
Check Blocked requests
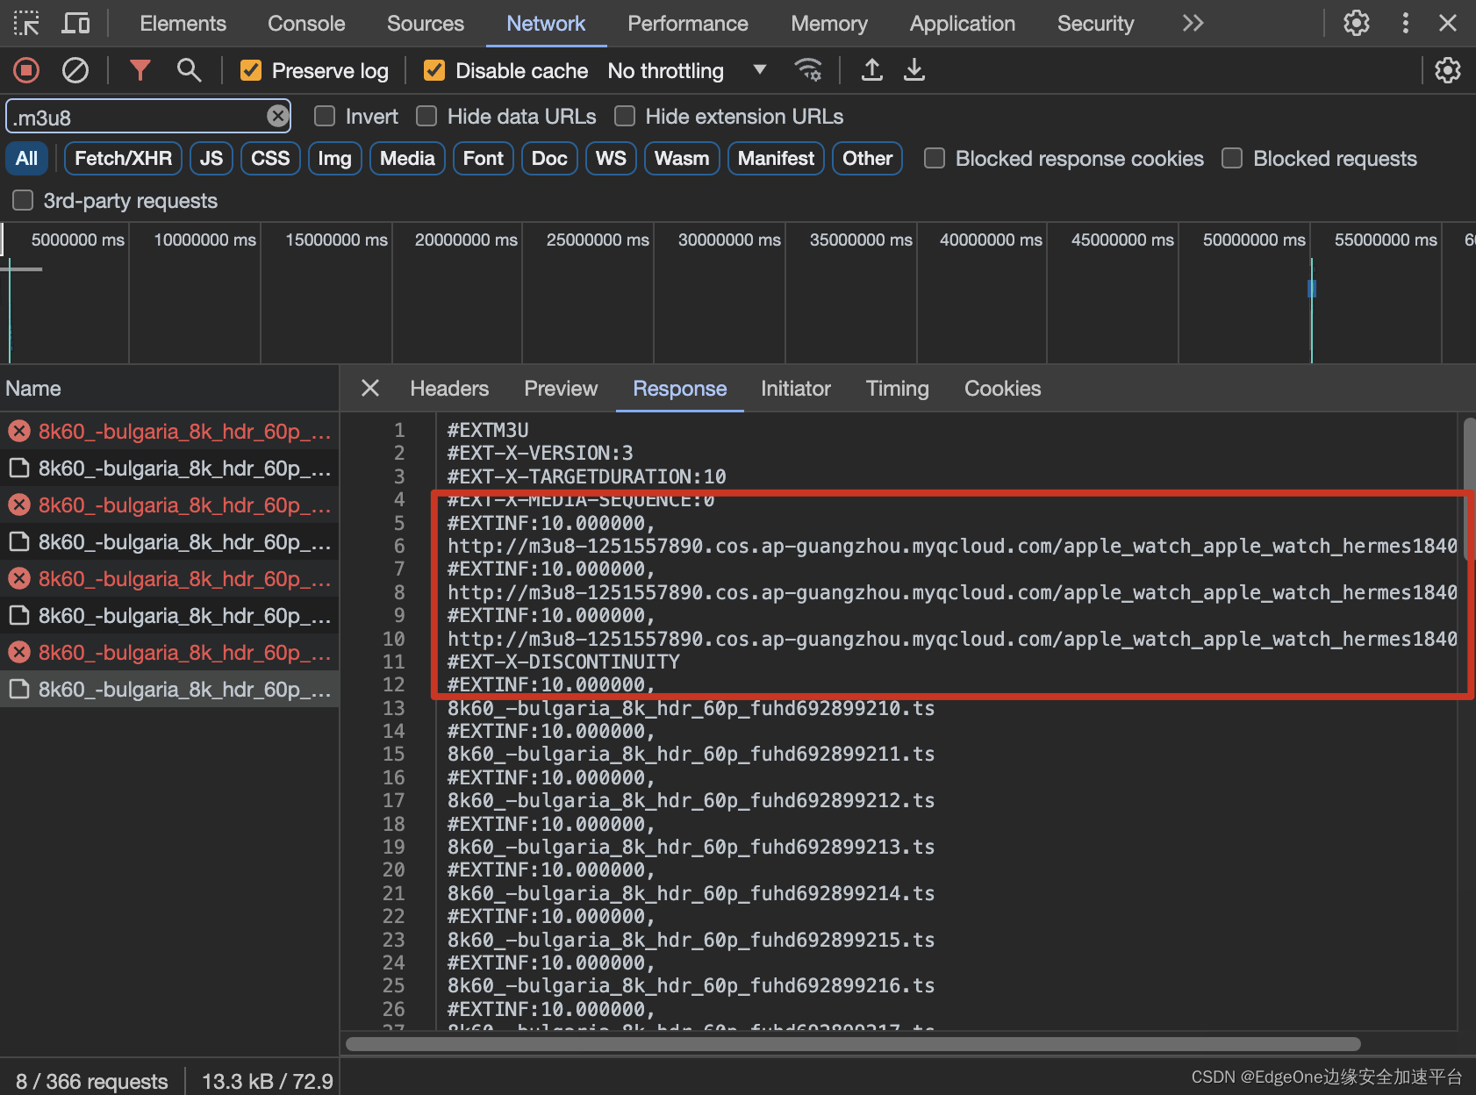tap(1232, 158)
